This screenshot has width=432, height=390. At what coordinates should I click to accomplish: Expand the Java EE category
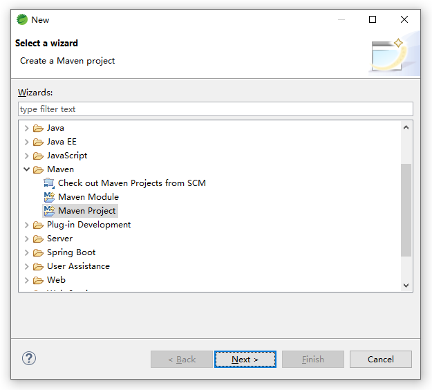pyautogui.click(x=27, y=142)
